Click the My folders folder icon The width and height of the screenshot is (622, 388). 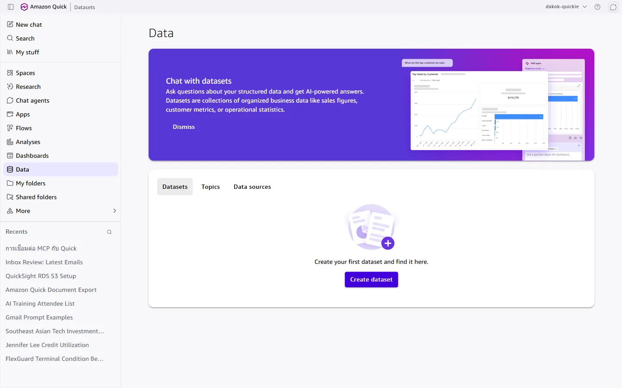(10, 183)
